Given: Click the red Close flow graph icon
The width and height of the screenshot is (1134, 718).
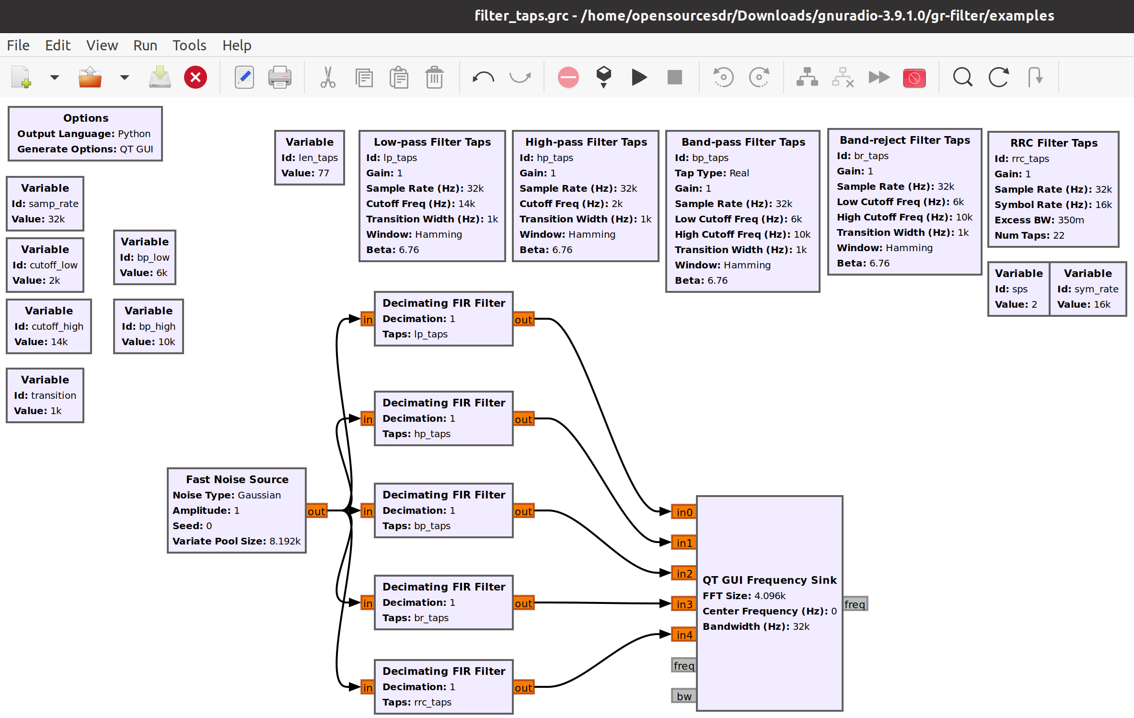Looking at the screenshot, I should [x=196, y=77].
